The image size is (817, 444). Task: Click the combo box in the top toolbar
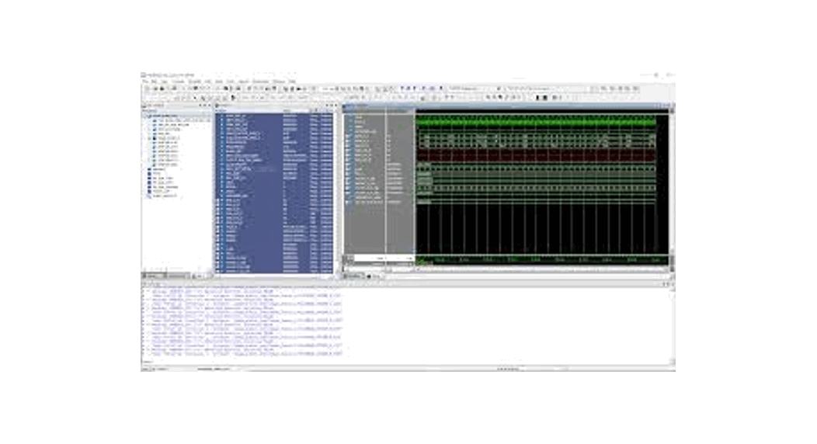(x=475, y=88)
